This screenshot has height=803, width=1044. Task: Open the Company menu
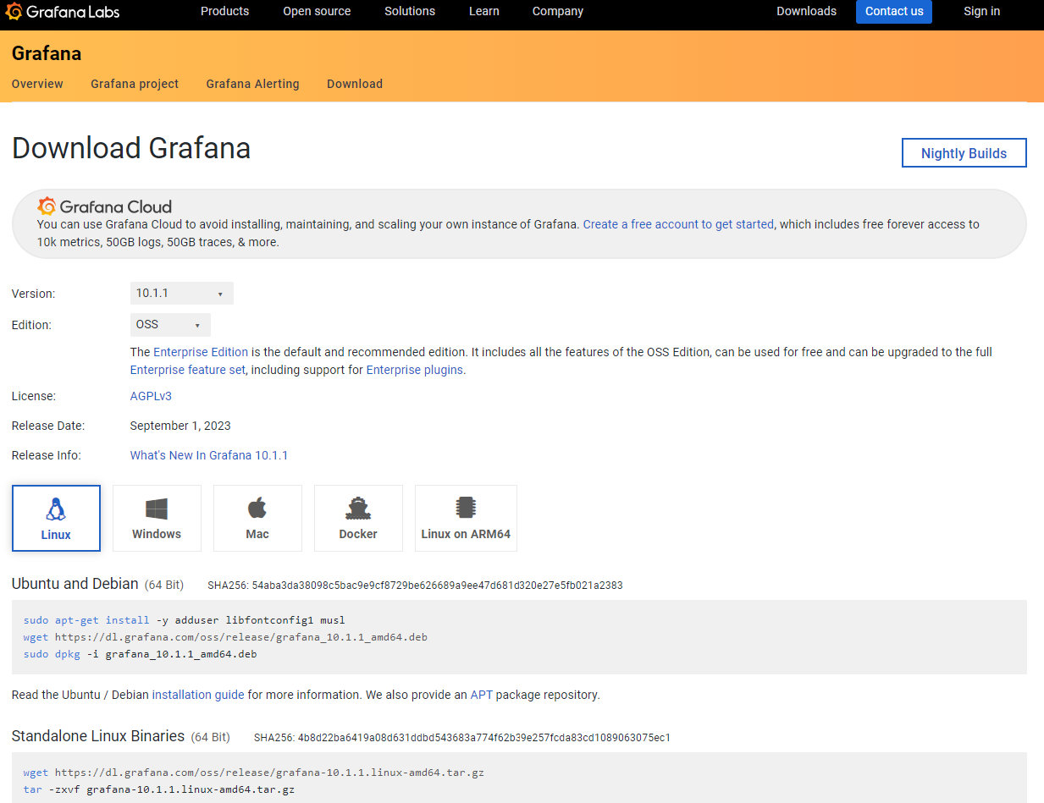557,11
